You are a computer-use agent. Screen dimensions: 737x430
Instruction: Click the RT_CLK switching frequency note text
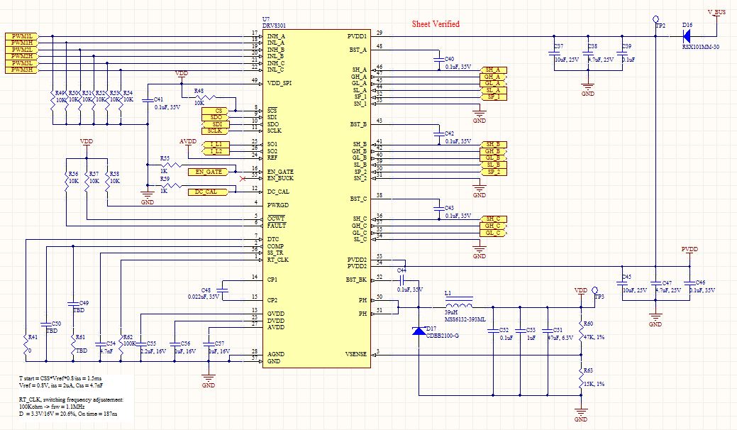(72, 400)
